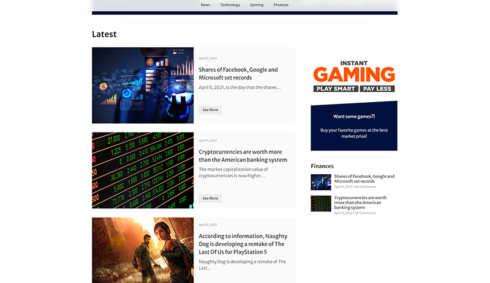Open the stock ticker board image in Latest
The image size is (490, 283).
coord(143,171)
